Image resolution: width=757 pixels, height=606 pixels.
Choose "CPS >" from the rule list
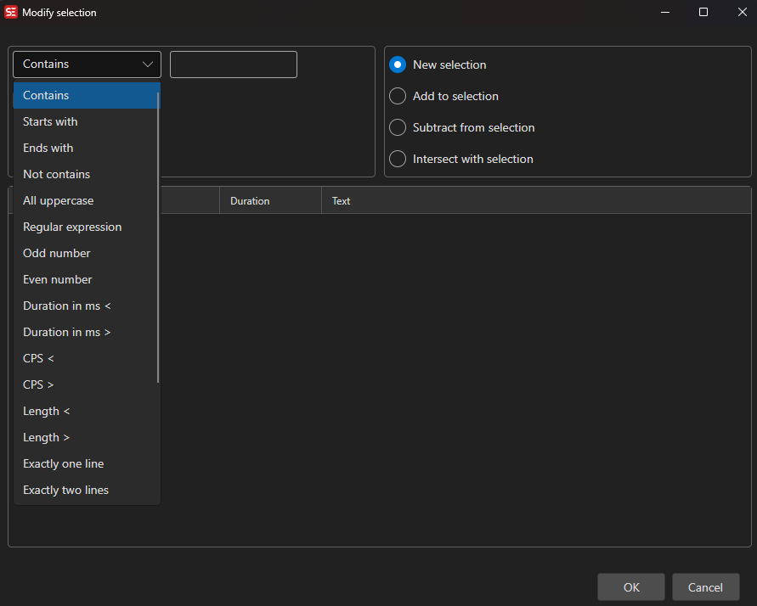(x=38, y=384)
